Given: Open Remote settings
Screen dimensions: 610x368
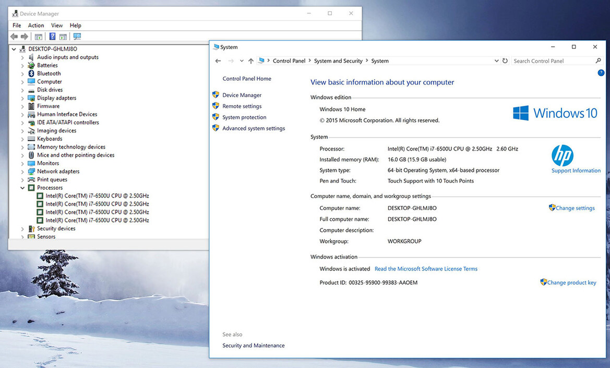Looking at the screenshot, I should pyautogui.click(x=242, y=106).
